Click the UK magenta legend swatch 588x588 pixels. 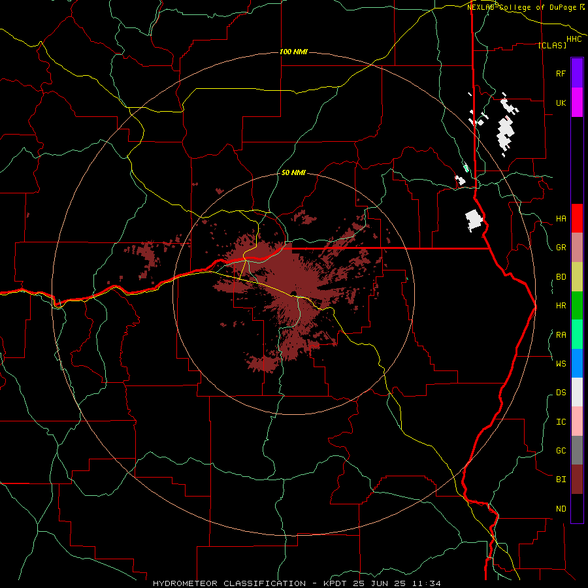[577, 103]
